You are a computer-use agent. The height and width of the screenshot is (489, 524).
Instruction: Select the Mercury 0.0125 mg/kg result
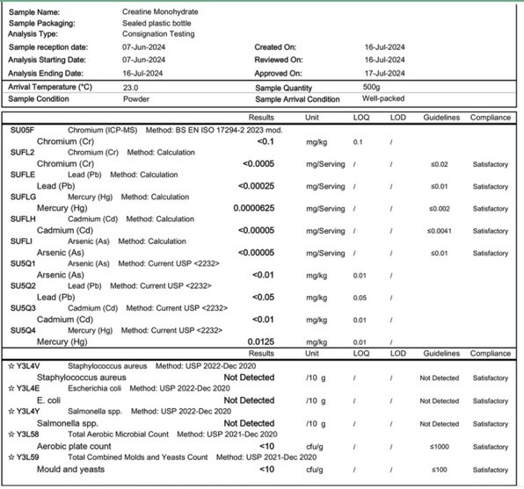(x=260, y=342)
